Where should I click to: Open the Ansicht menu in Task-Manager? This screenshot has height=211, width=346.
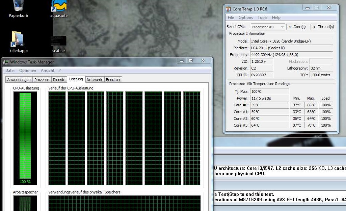pyautogui.click(x=48, y=71)
